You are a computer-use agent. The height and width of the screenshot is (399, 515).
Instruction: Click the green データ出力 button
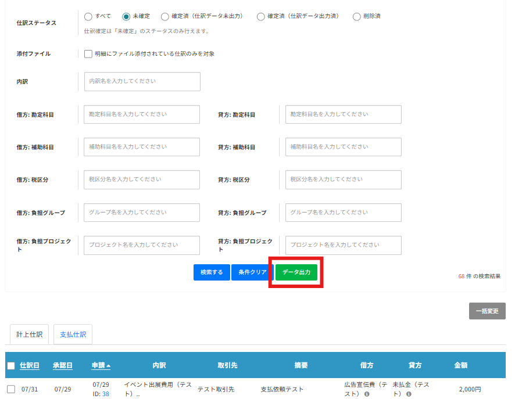296,272
